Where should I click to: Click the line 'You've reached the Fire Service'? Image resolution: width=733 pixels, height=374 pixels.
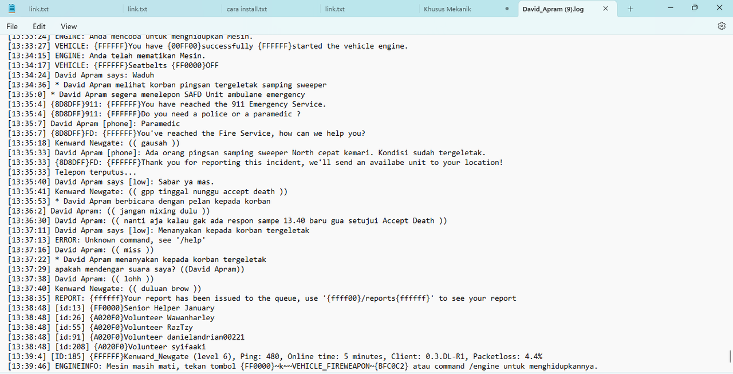[x=187, y=133]
